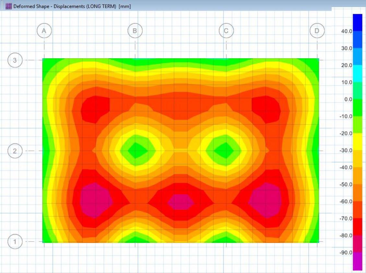Select grid line bubble 1
Viewport: 366px width, 273px height.
15,242
